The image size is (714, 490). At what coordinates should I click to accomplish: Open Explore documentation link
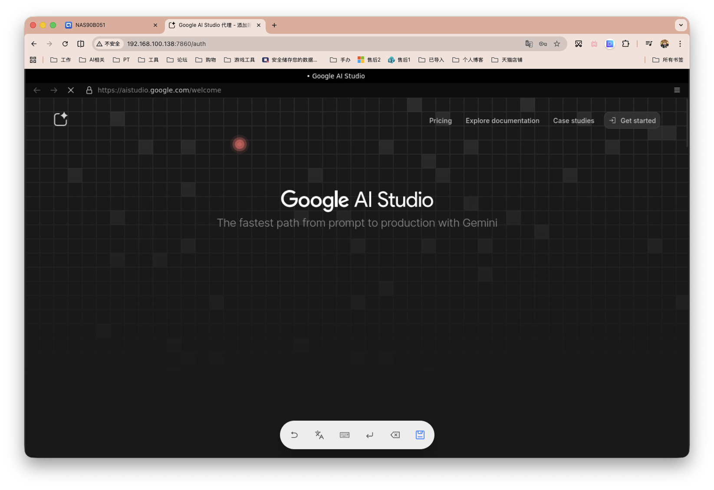coord(502,121)
